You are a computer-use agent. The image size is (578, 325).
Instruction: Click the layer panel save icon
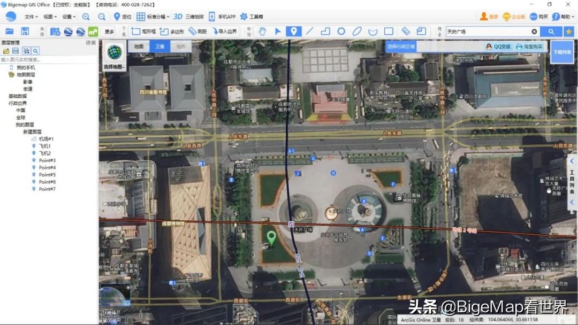tap(16, 51)
